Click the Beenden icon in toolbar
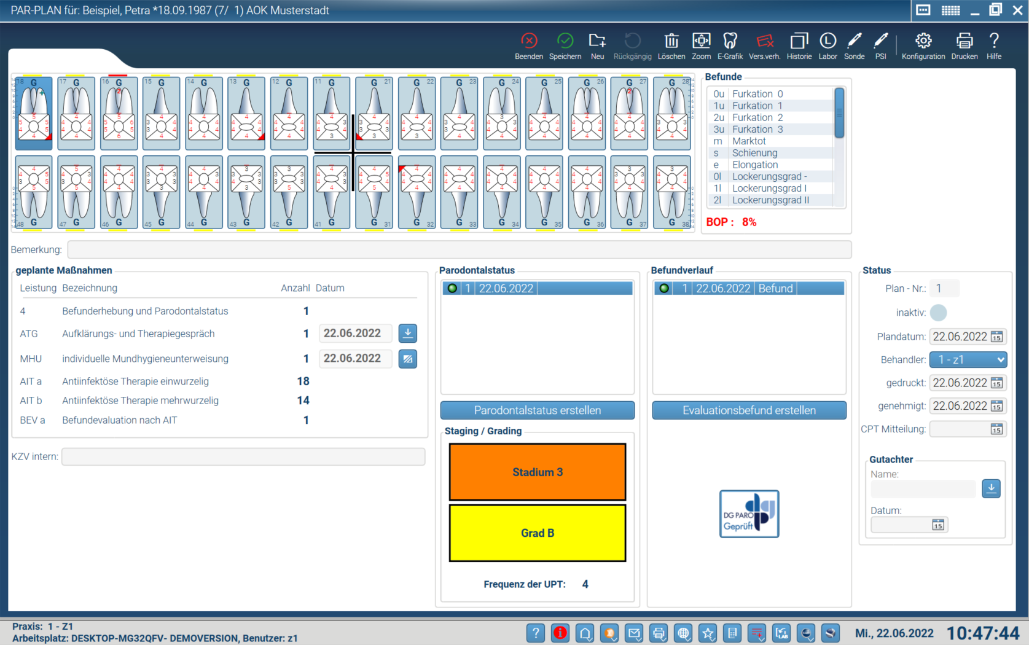Screen dimensions: 1029x645 pos(528,41)
